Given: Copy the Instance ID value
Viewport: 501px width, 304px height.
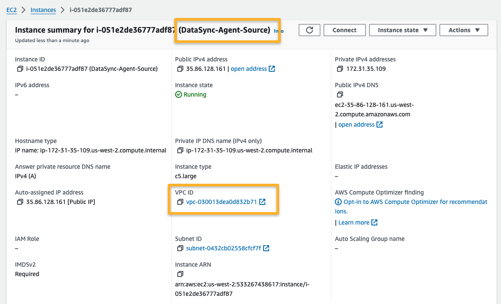Looking at the screenshot, I should (x=20, y=69).
